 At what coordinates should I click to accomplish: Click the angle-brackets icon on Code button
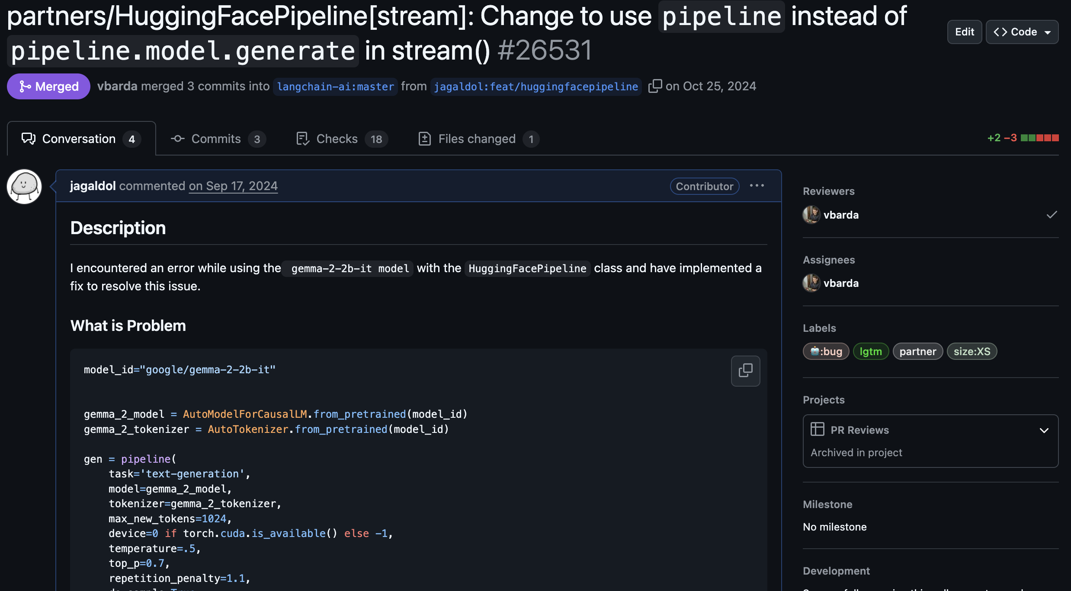coord(1000,32)
